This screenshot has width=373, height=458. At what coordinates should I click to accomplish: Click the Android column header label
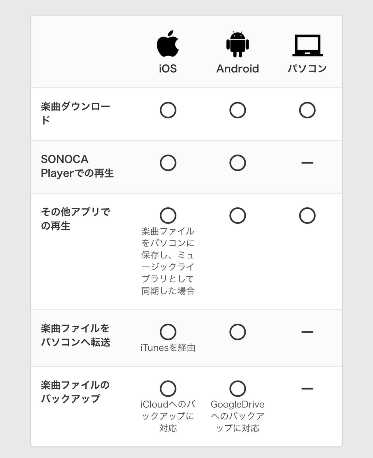click(x=237, y=69)
